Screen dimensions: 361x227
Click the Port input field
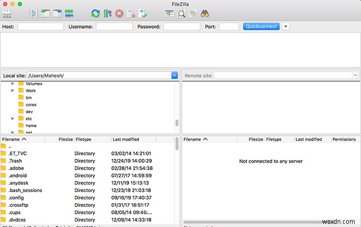pos(229,27)
